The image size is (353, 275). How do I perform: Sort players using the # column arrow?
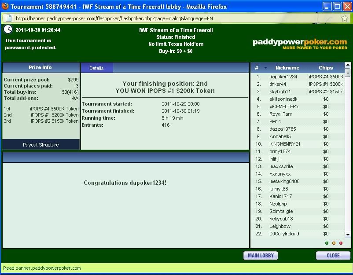tap(265, 68)
